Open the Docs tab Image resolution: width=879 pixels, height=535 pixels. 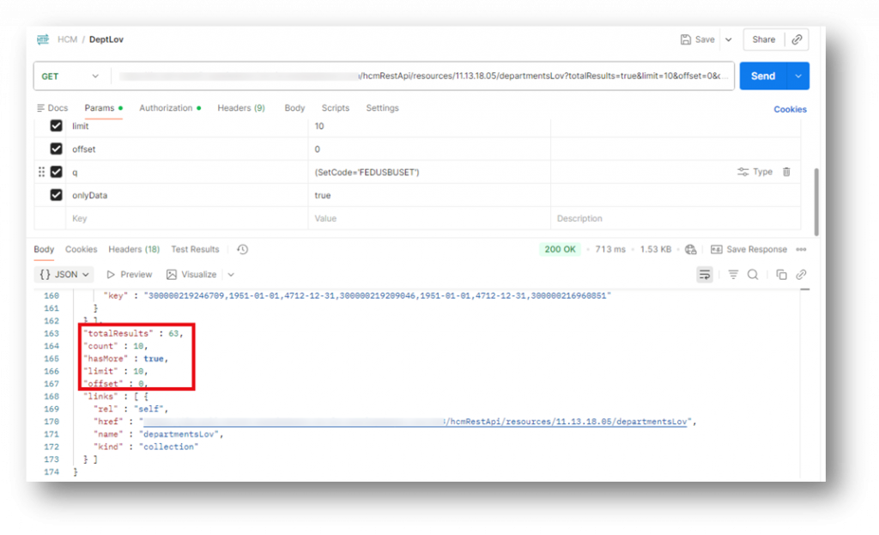coord(52,107)
